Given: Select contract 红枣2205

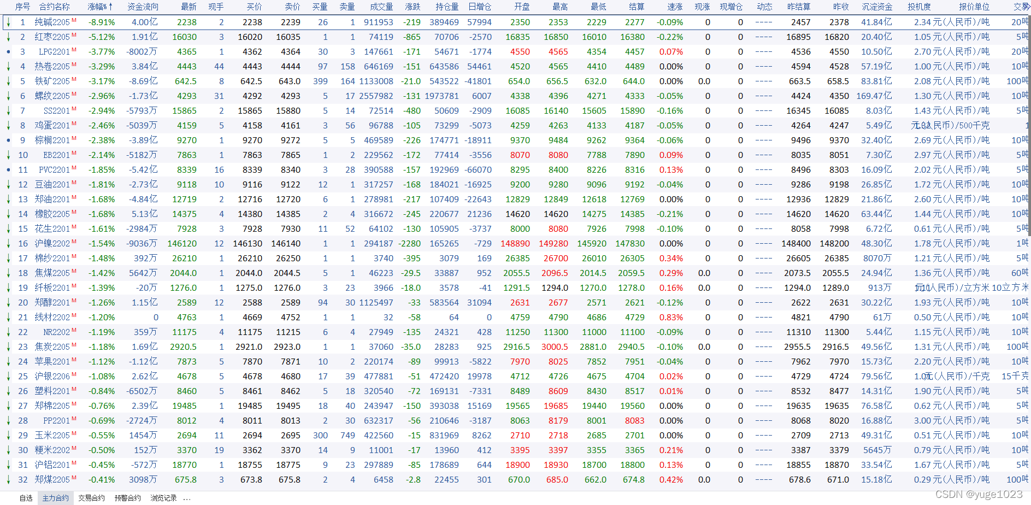Looking at the screenshot, I should click(52, 37).
